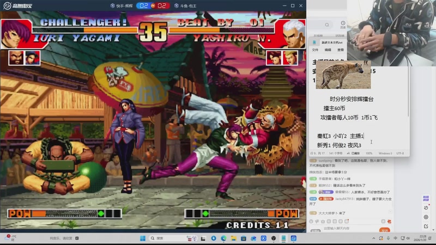
Task: Click the search magnifier icon beside history
Action: click(x=327, y=25)
